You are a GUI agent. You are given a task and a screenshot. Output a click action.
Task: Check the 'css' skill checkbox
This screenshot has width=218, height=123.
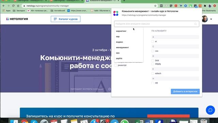click(x=153, y=51)
